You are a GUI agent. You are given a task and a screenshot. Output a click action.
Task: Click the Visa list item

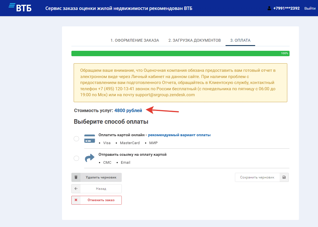pyautogui.click(x=107, y=143)
